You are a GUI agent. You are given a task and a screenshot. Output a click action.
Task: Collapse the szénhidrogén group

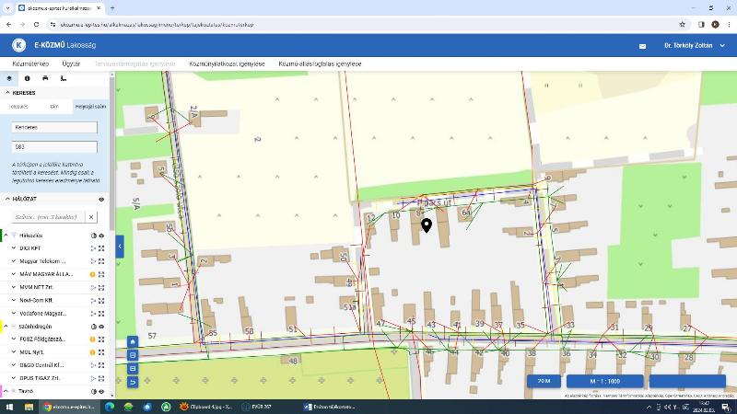click(x=6, y=326)
